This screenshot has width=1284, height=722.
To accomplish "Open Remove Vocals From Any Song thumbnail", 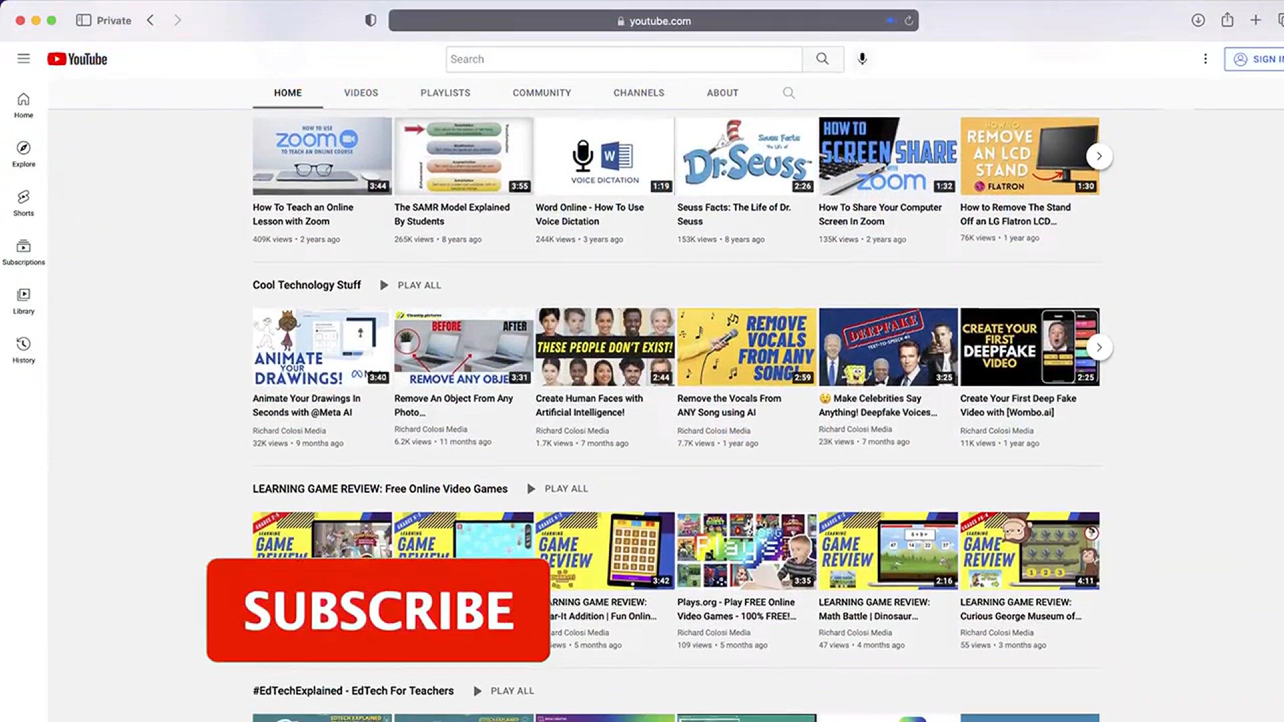I will (746, 347).
